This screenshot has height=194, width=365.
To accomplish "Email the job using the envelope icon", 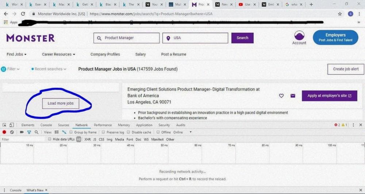I will pos(293,96).
